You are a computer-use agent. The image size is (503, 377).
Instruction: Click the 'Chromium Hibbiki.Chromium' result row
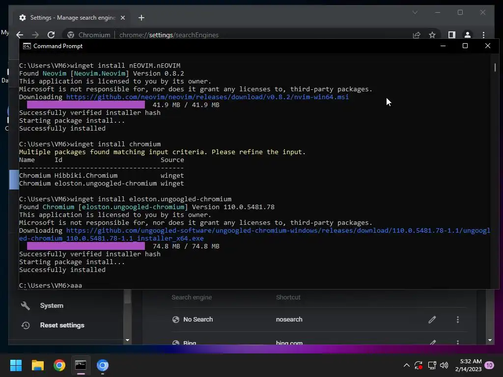pyautogui.click(x=101, y=176)
